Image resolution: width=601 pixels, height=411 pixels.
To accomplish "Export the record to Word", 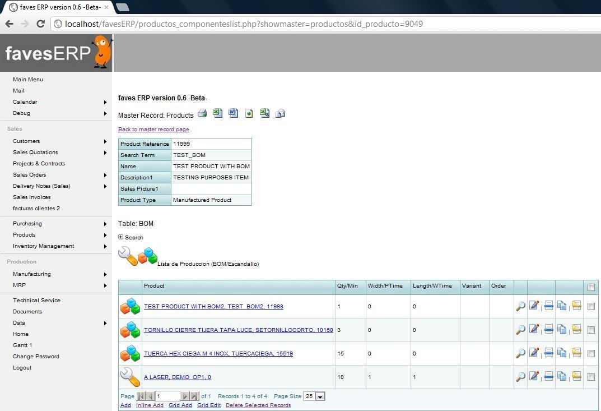I will click(232, 113).
